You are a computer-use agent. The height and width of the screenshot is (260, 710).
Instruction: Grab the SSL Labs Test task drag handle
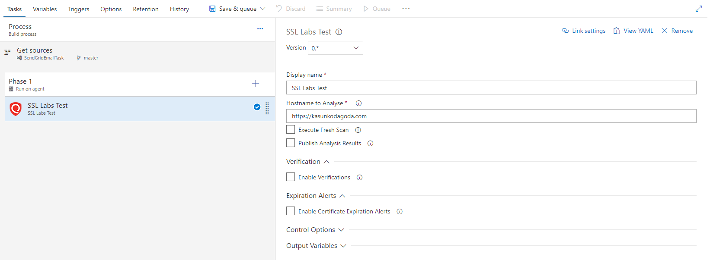pos(267,108)
